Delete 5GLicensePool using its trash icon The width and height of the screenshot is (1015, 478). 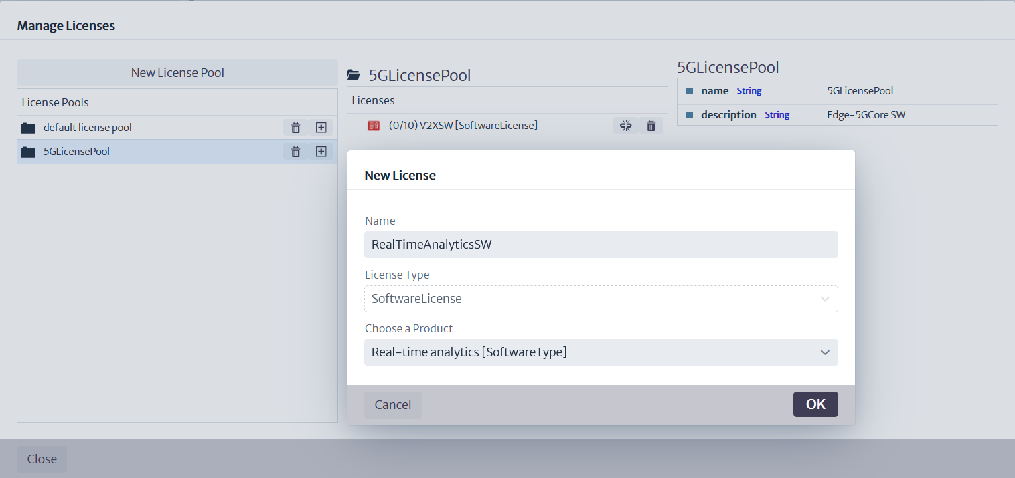295,151
